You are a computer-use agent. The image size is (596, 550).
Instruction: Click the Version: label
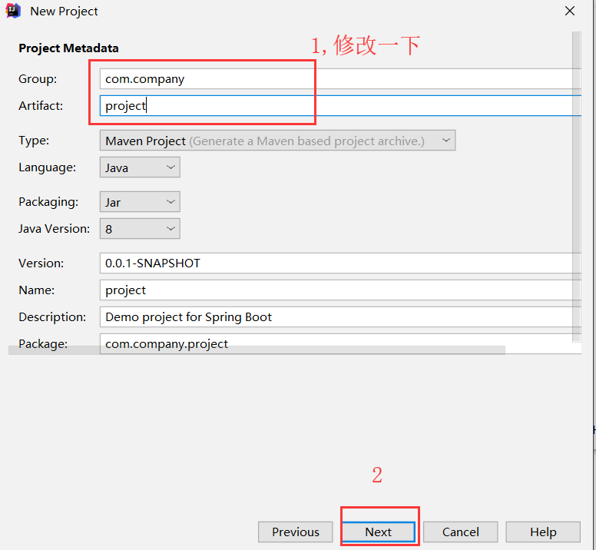coord(41,263)
